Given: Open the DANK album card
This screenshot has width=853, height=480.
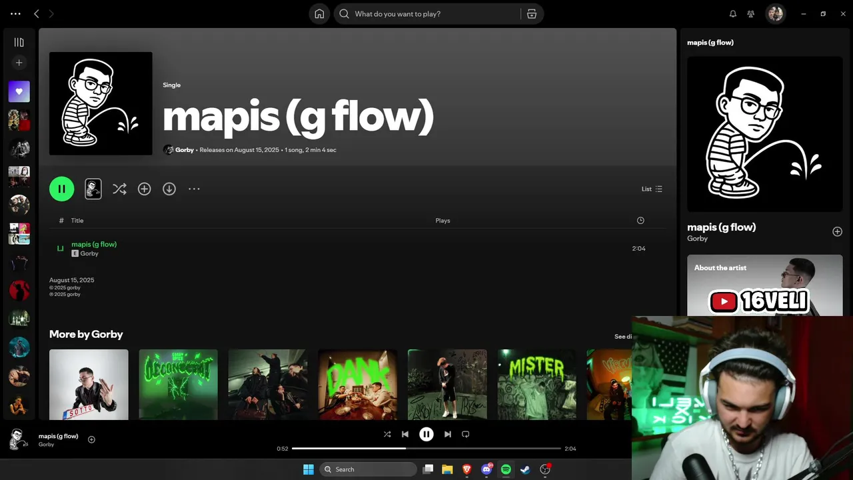Looking at the screenshot, I should tap(357, 385).
